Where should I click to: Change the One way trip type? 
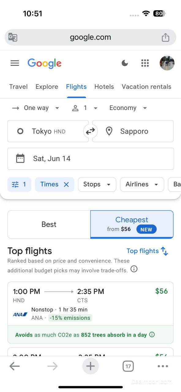click(x=36, y=108)
